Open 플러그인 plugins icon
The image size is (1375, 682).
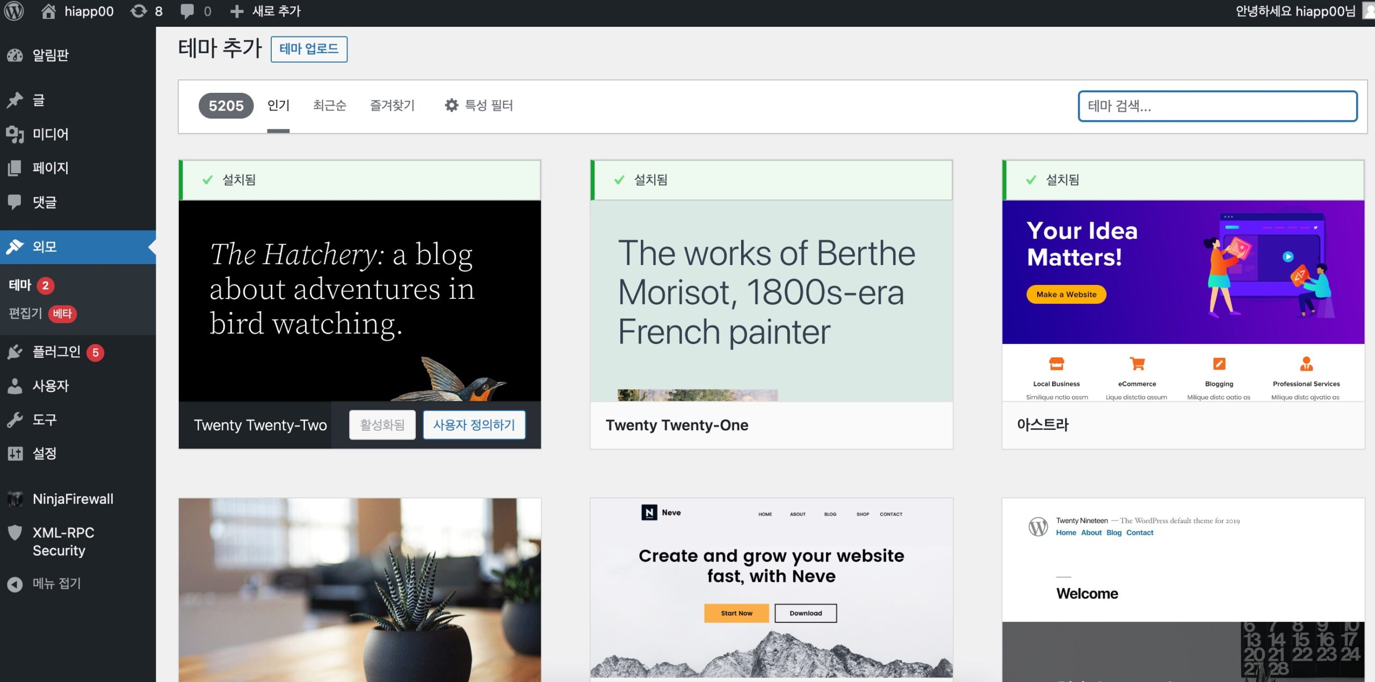tap(15, 352)
